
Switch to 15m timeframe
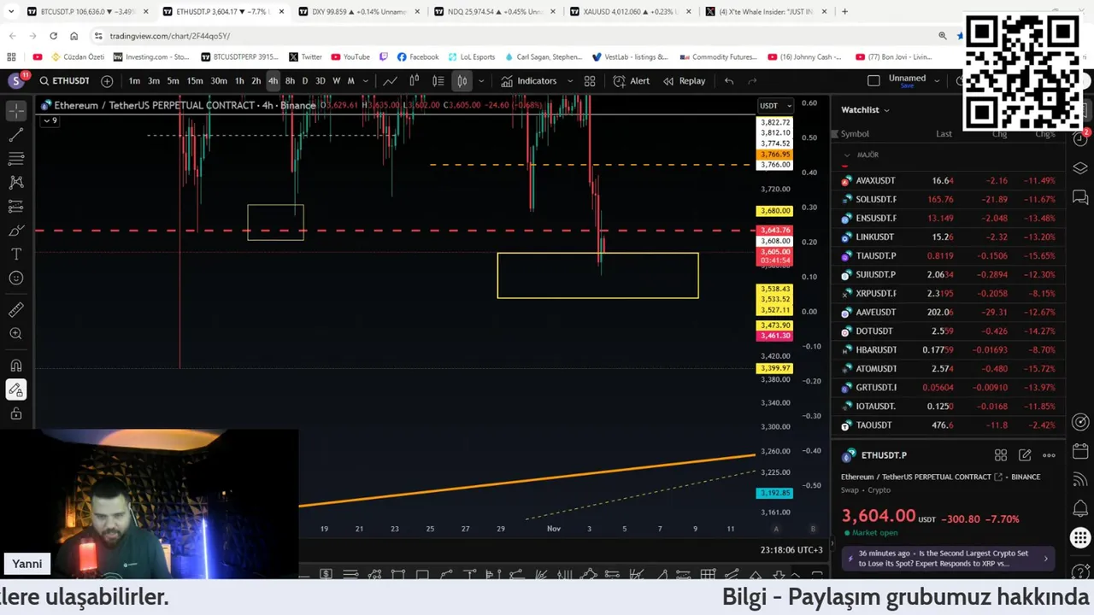pos(195,81)
